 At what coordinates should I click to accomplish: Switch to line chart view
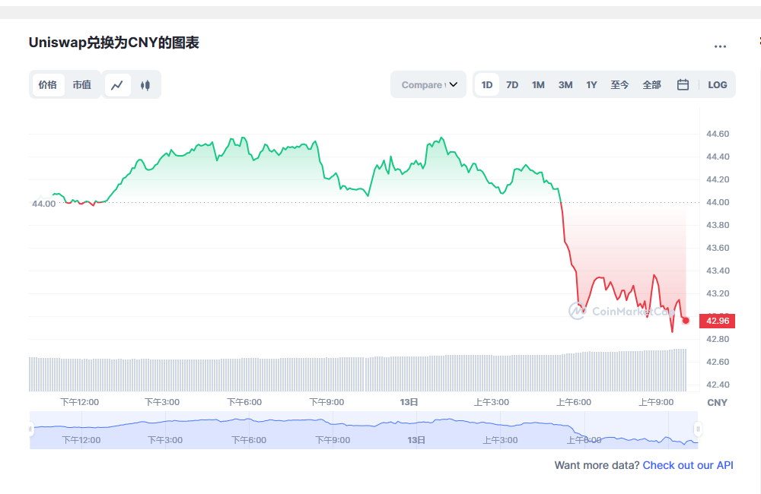pos(117,85)
